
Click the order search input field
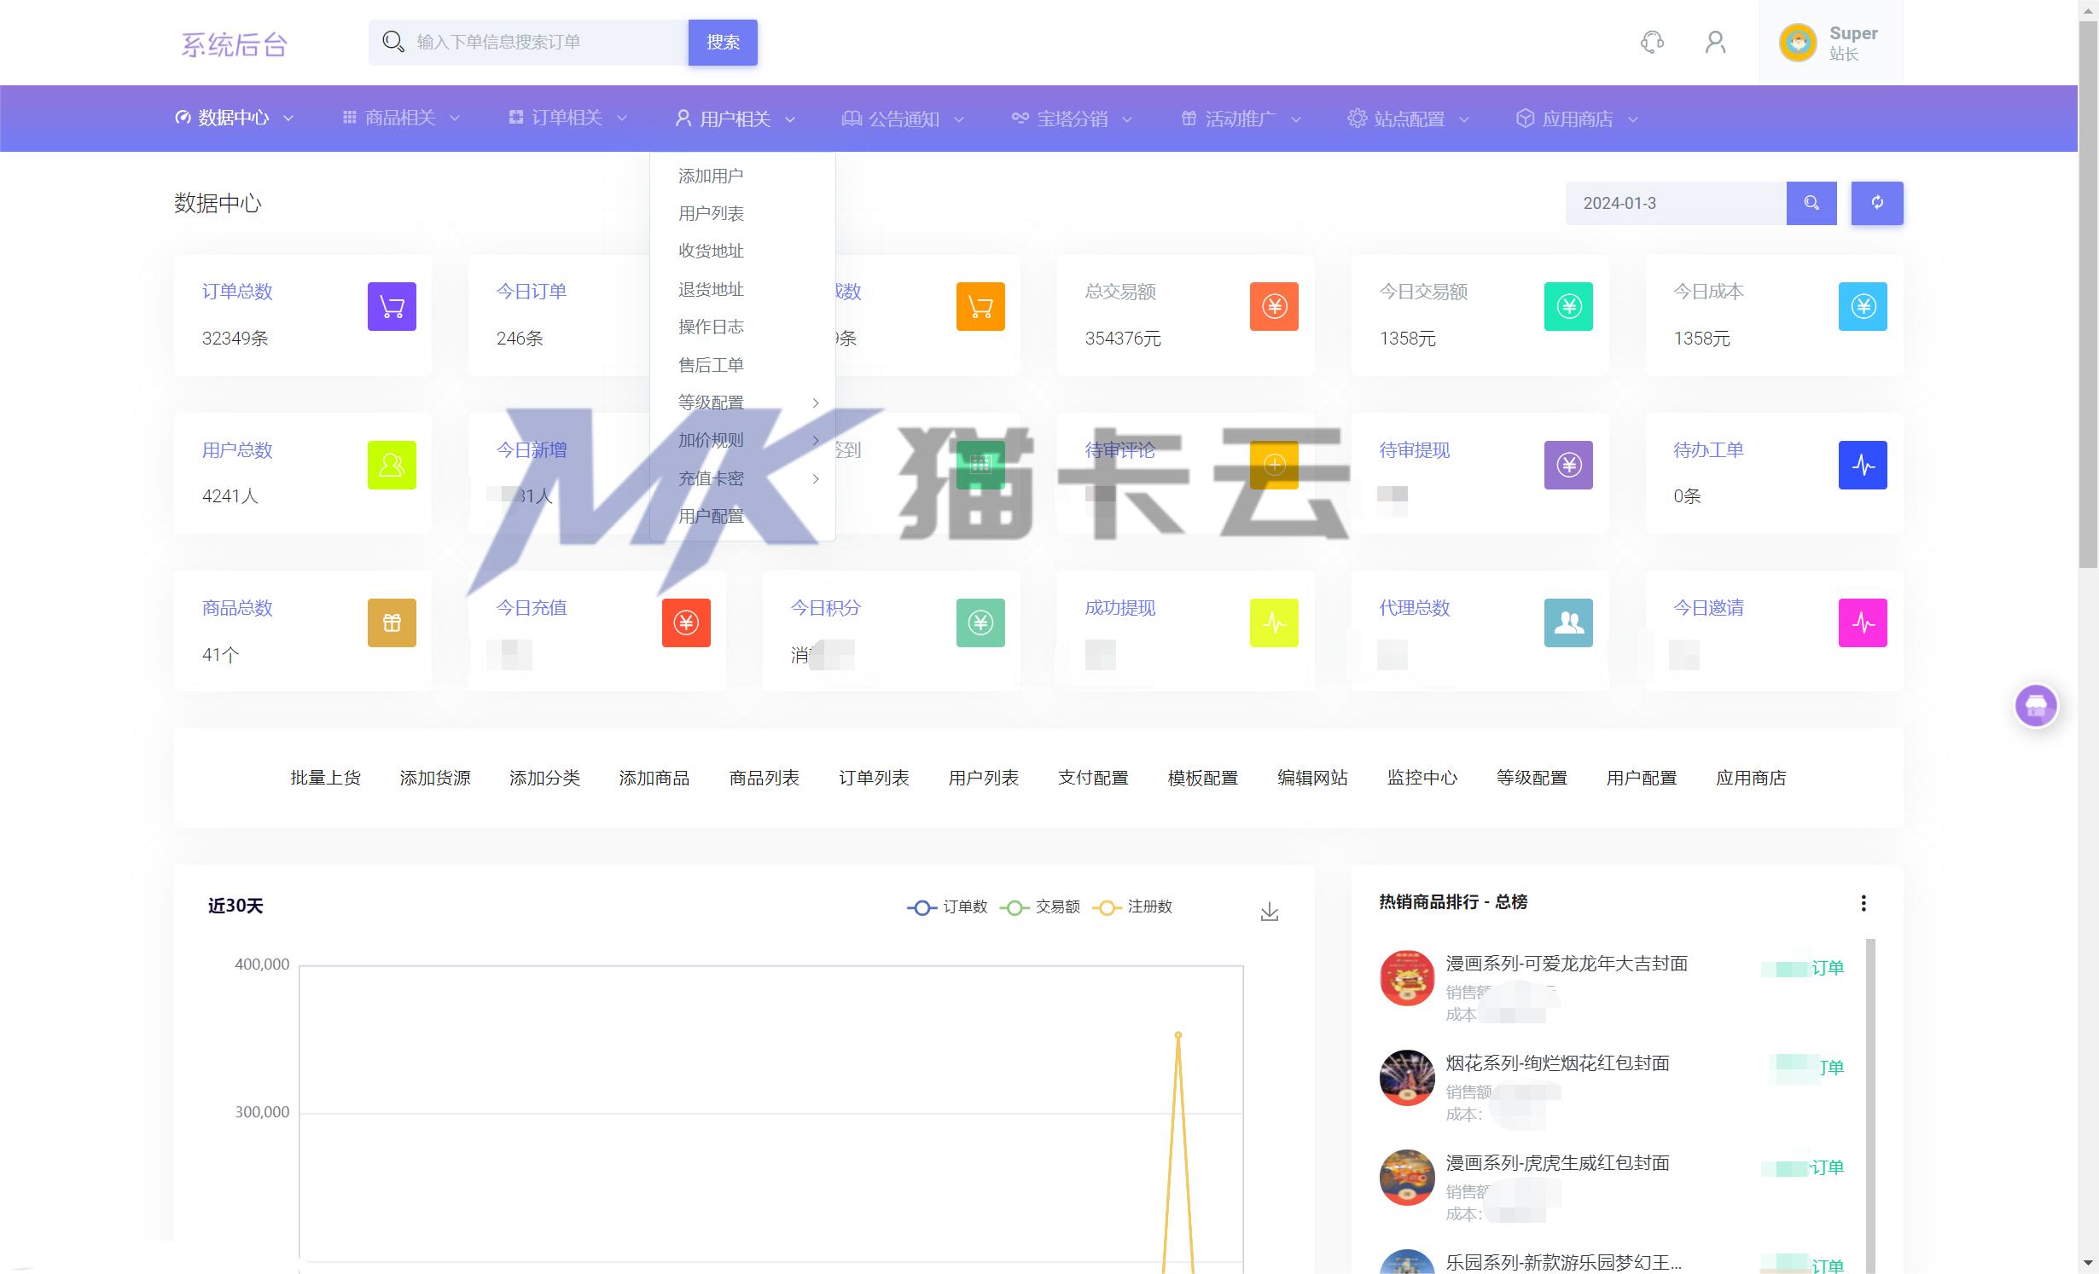coord(528,42)
